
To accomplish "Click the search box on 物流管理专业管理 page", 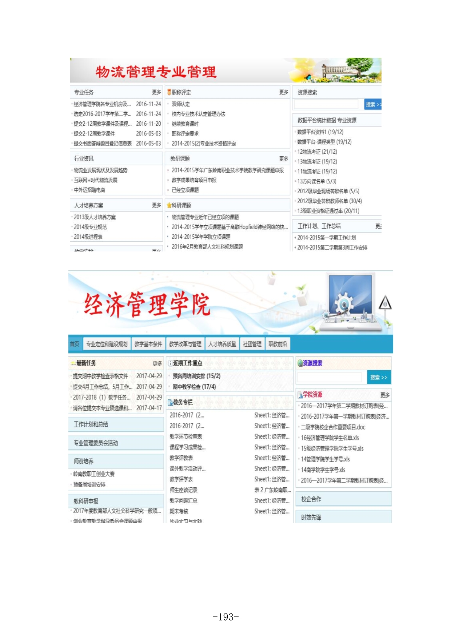I will (326, 104).
